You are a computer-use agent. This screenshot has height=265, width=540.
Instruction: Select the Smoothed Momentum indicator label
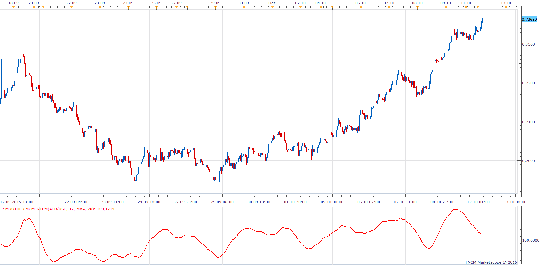pyautogui.click(x=58, y=209)
